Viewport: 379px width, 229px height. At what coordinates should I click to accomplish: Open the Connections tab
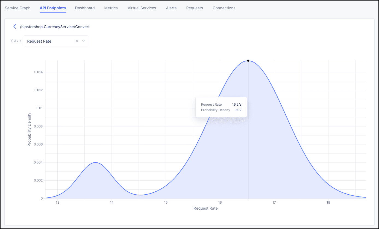click(224, 8)
